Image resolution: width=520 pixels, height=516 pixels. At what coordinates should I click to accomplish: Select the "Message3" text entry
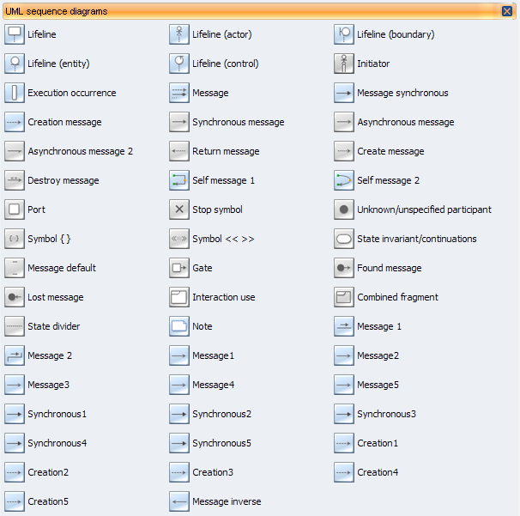48,385
